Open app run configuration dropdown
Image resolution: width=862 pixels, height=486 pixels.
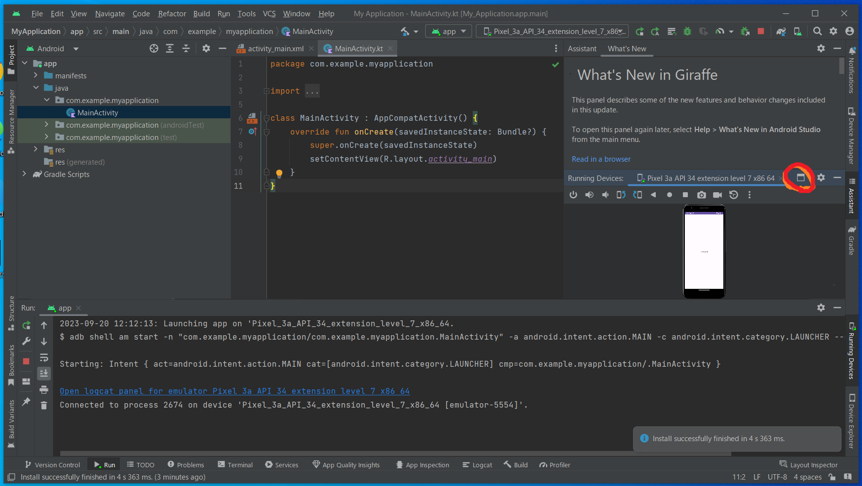449,32
